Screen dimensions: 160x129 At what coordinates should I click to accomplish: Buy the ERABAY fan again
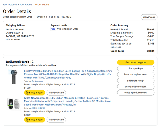click(35, 93)
